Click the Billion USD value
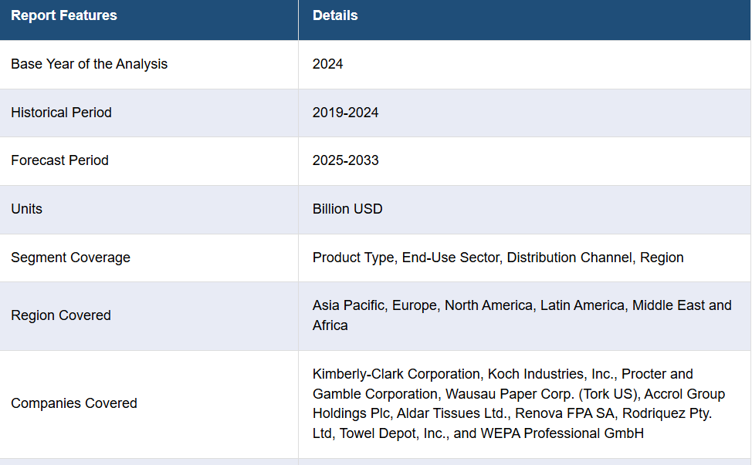The width and height of the screenshot is (752, 465). pyautogui.click(x=347, y=209)
